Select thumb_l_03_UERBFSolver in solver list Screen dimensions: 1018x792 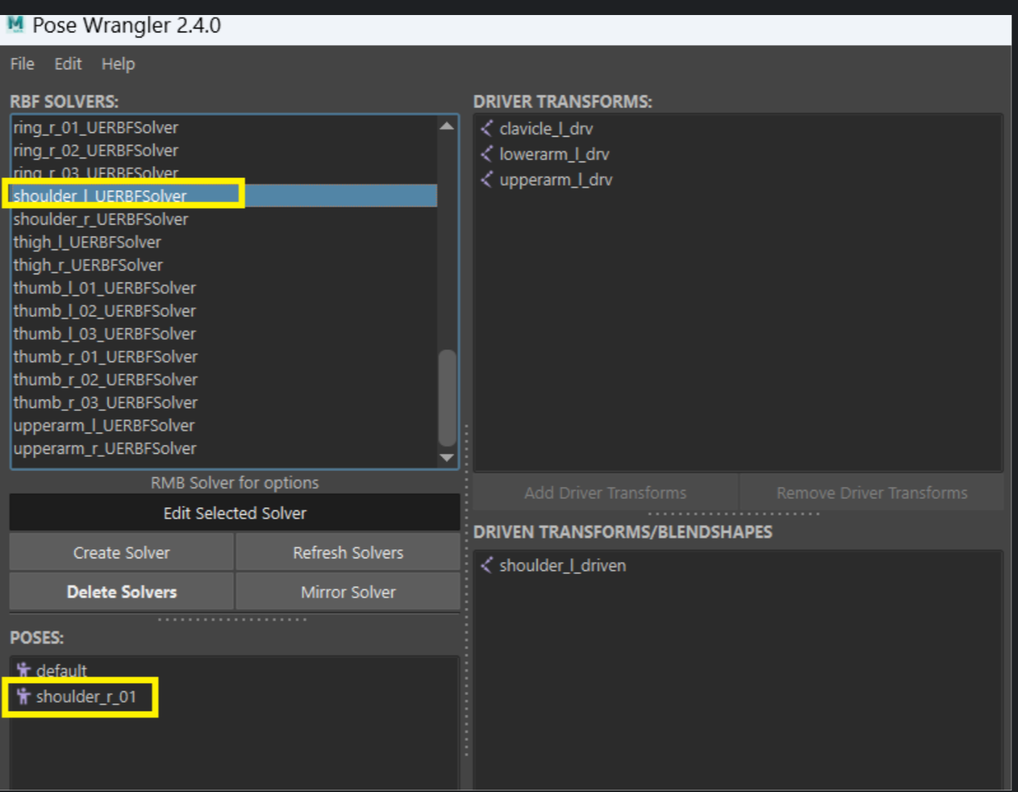point(224,334)
